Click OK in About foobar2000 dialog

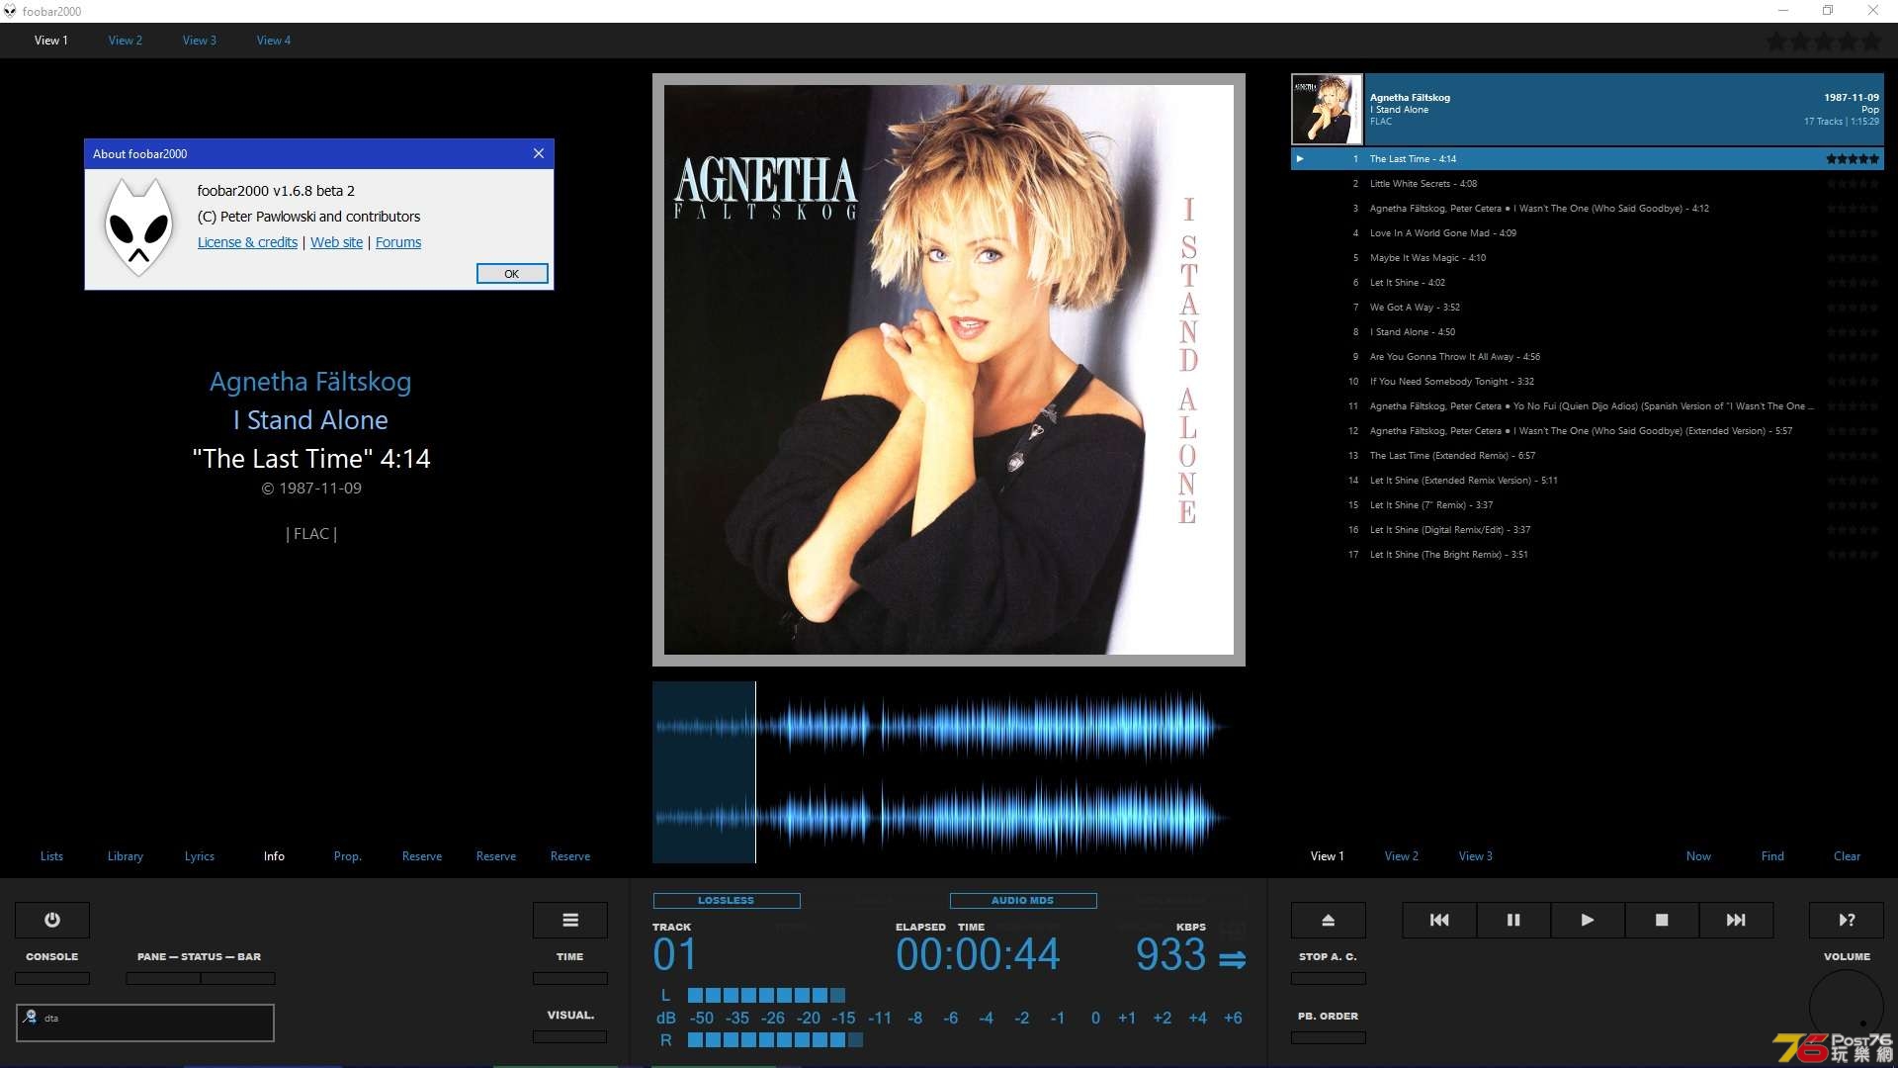512,274
